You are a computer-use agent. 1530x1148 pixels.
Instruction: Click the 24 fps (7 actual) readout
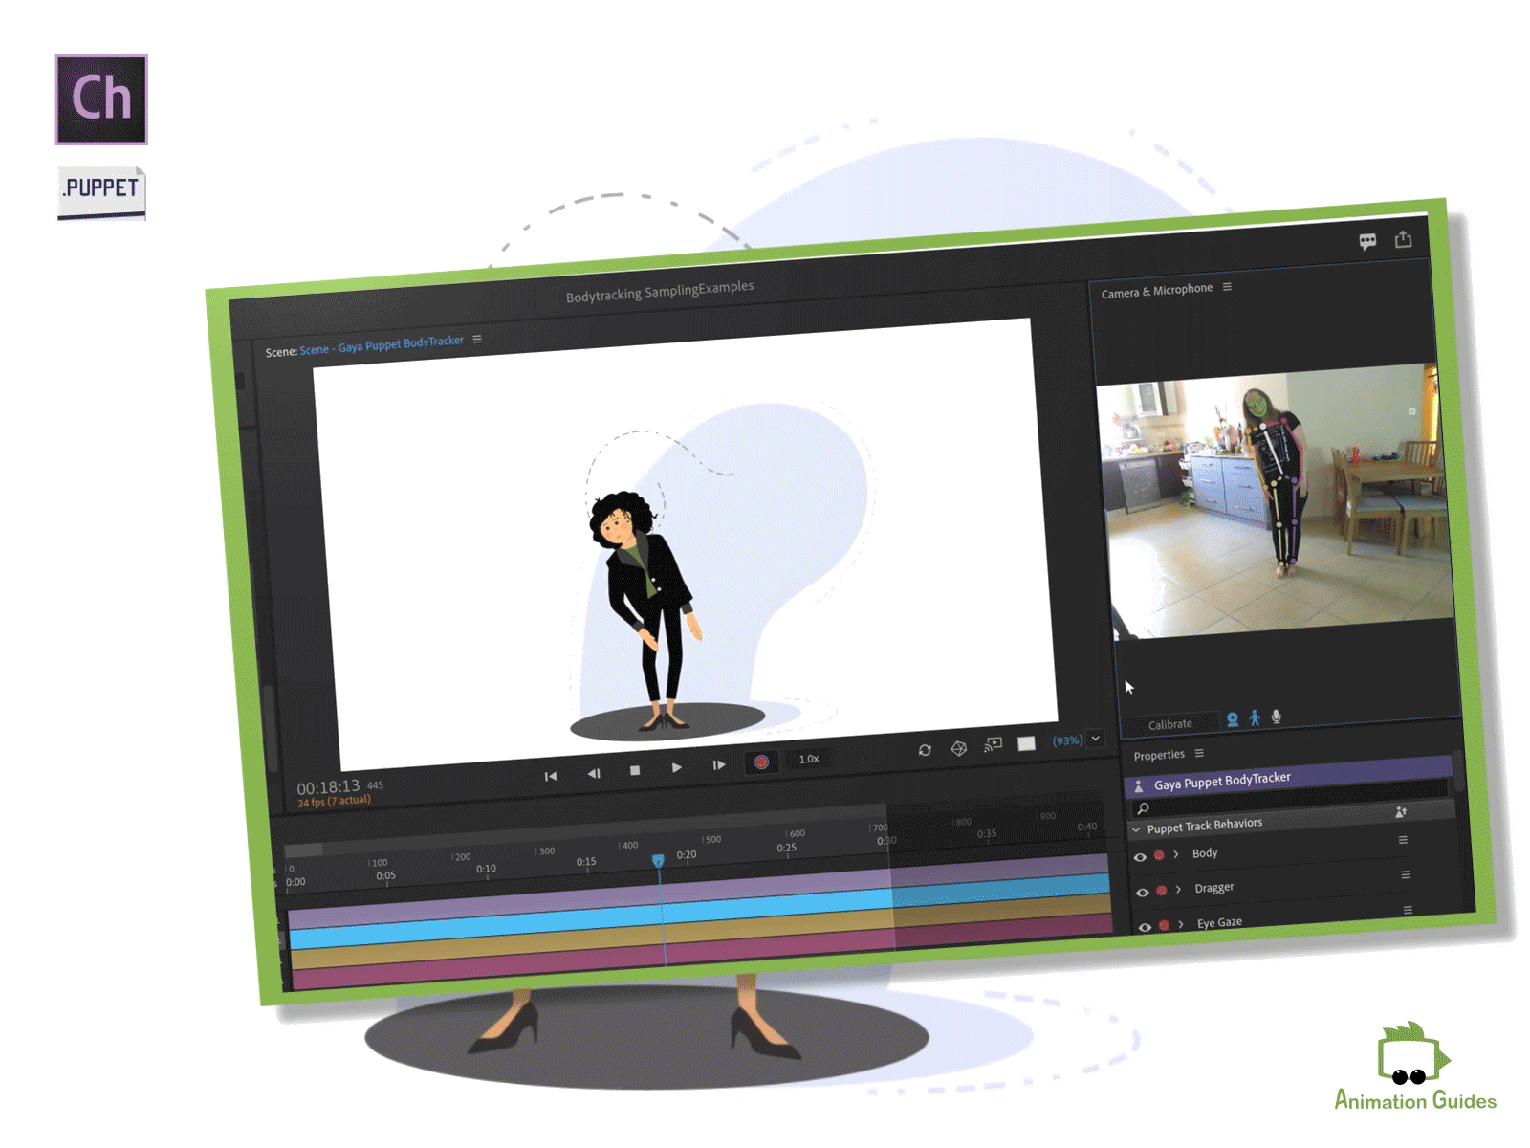pyautogui.click(x=334, y=802)
